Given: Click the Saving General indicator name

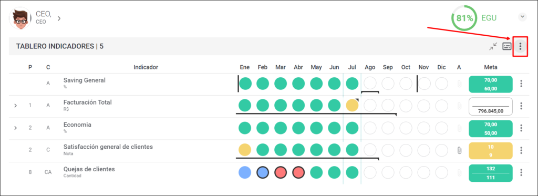Looking at the screenshot, I should tap(85, 80).
